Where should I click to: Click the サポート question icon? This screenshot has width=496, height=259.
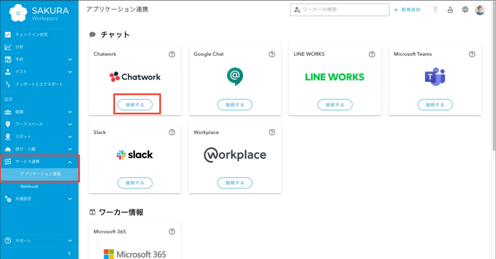pyautogui.click(x=8, y=241)
